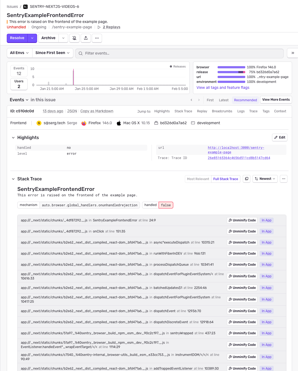298x371 pixels.
Task: Click the View More Events button
Action: point(276,100)
